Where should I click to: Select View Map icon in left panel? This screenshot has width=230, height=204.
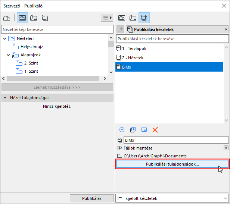pyautogui.click(x=22, y=18)
